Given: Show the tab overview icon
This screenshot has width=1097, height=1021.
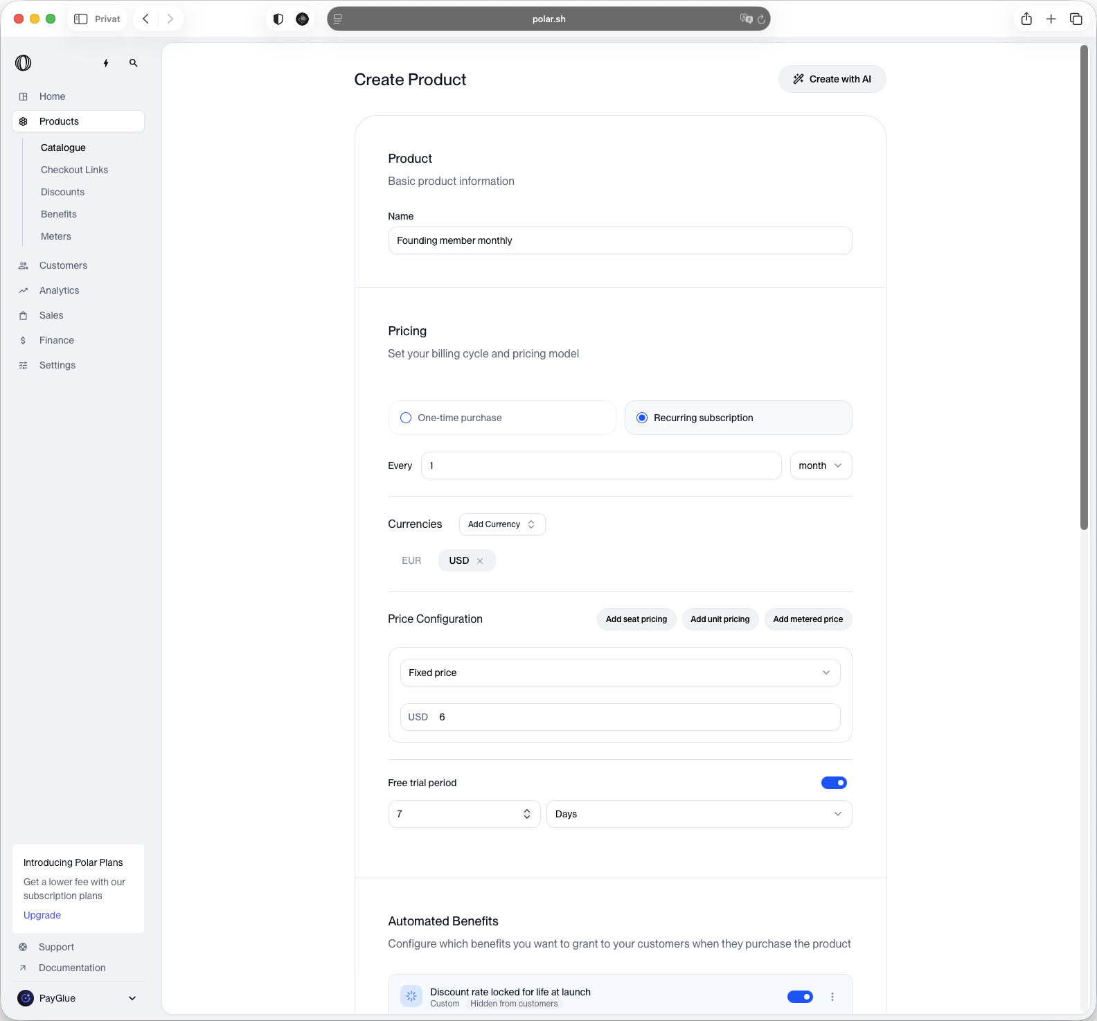Looking at the screenshot, I should pos(1076,19).
